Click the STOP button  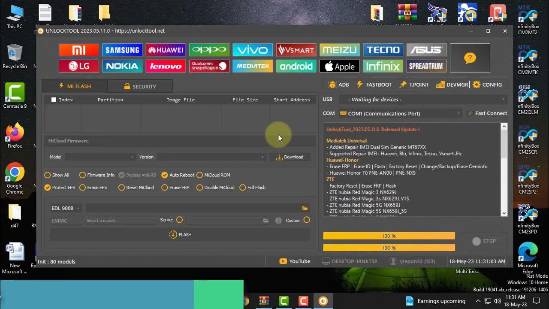[x=484, y=241]
